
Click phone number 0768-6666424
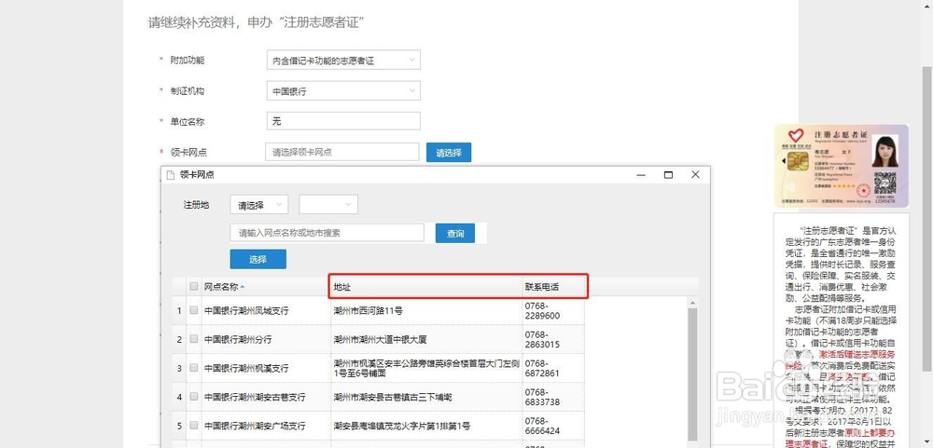tap(542, 426)
